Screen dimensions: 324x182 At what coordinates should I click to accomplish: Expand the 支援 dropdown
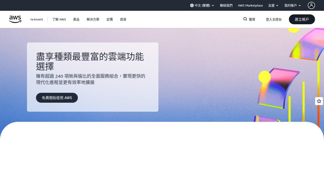click(273, 5)
